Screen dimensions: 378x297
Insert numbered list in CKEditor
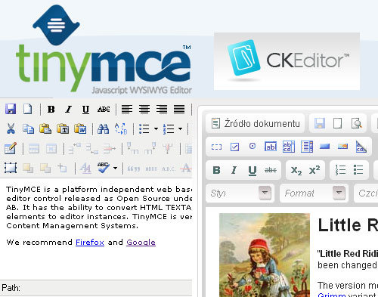click(x=340, y=170)
